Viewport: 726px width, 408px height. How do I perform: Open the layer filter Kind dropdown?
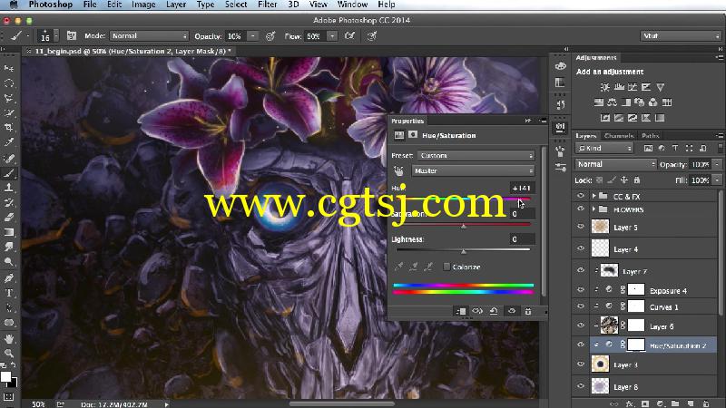click(x=603, y=148)
